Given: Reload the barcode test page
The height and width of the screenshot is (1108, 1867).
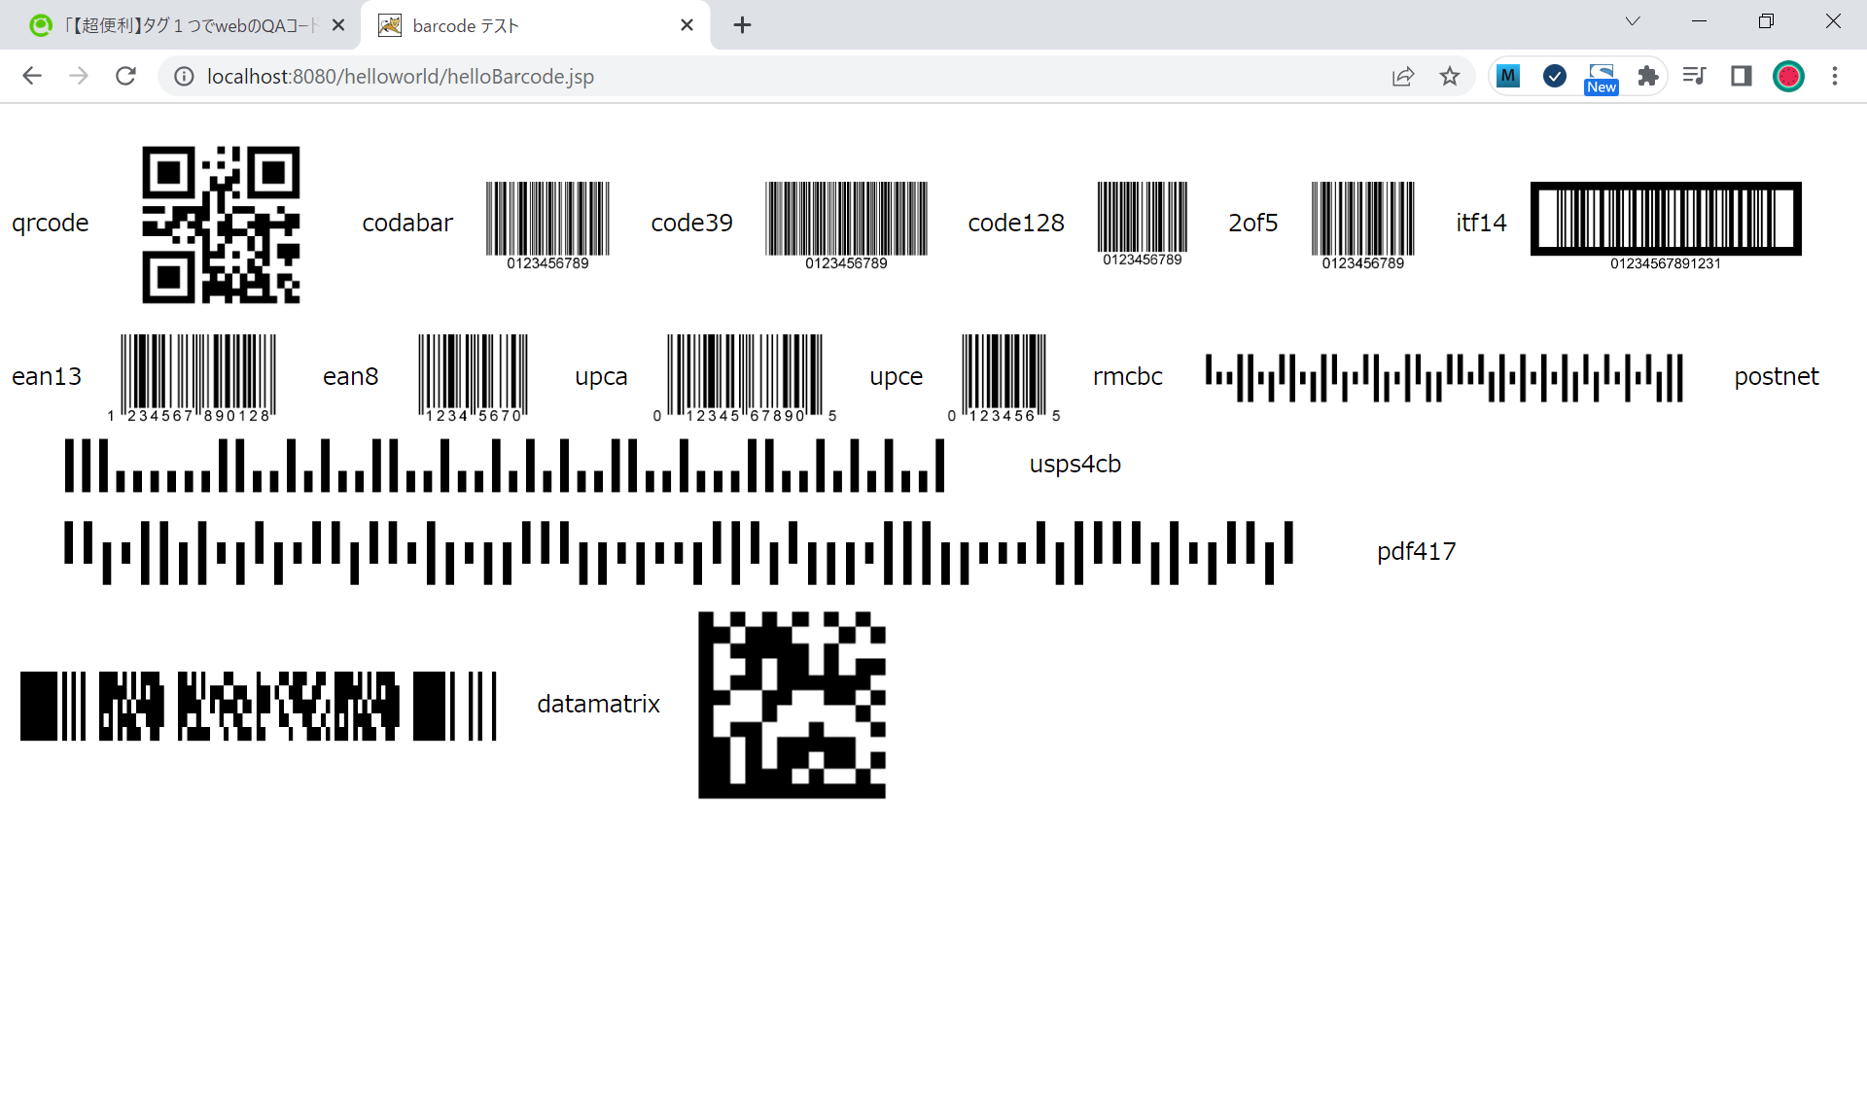Looking at the screenshot, I should point(125,76).
